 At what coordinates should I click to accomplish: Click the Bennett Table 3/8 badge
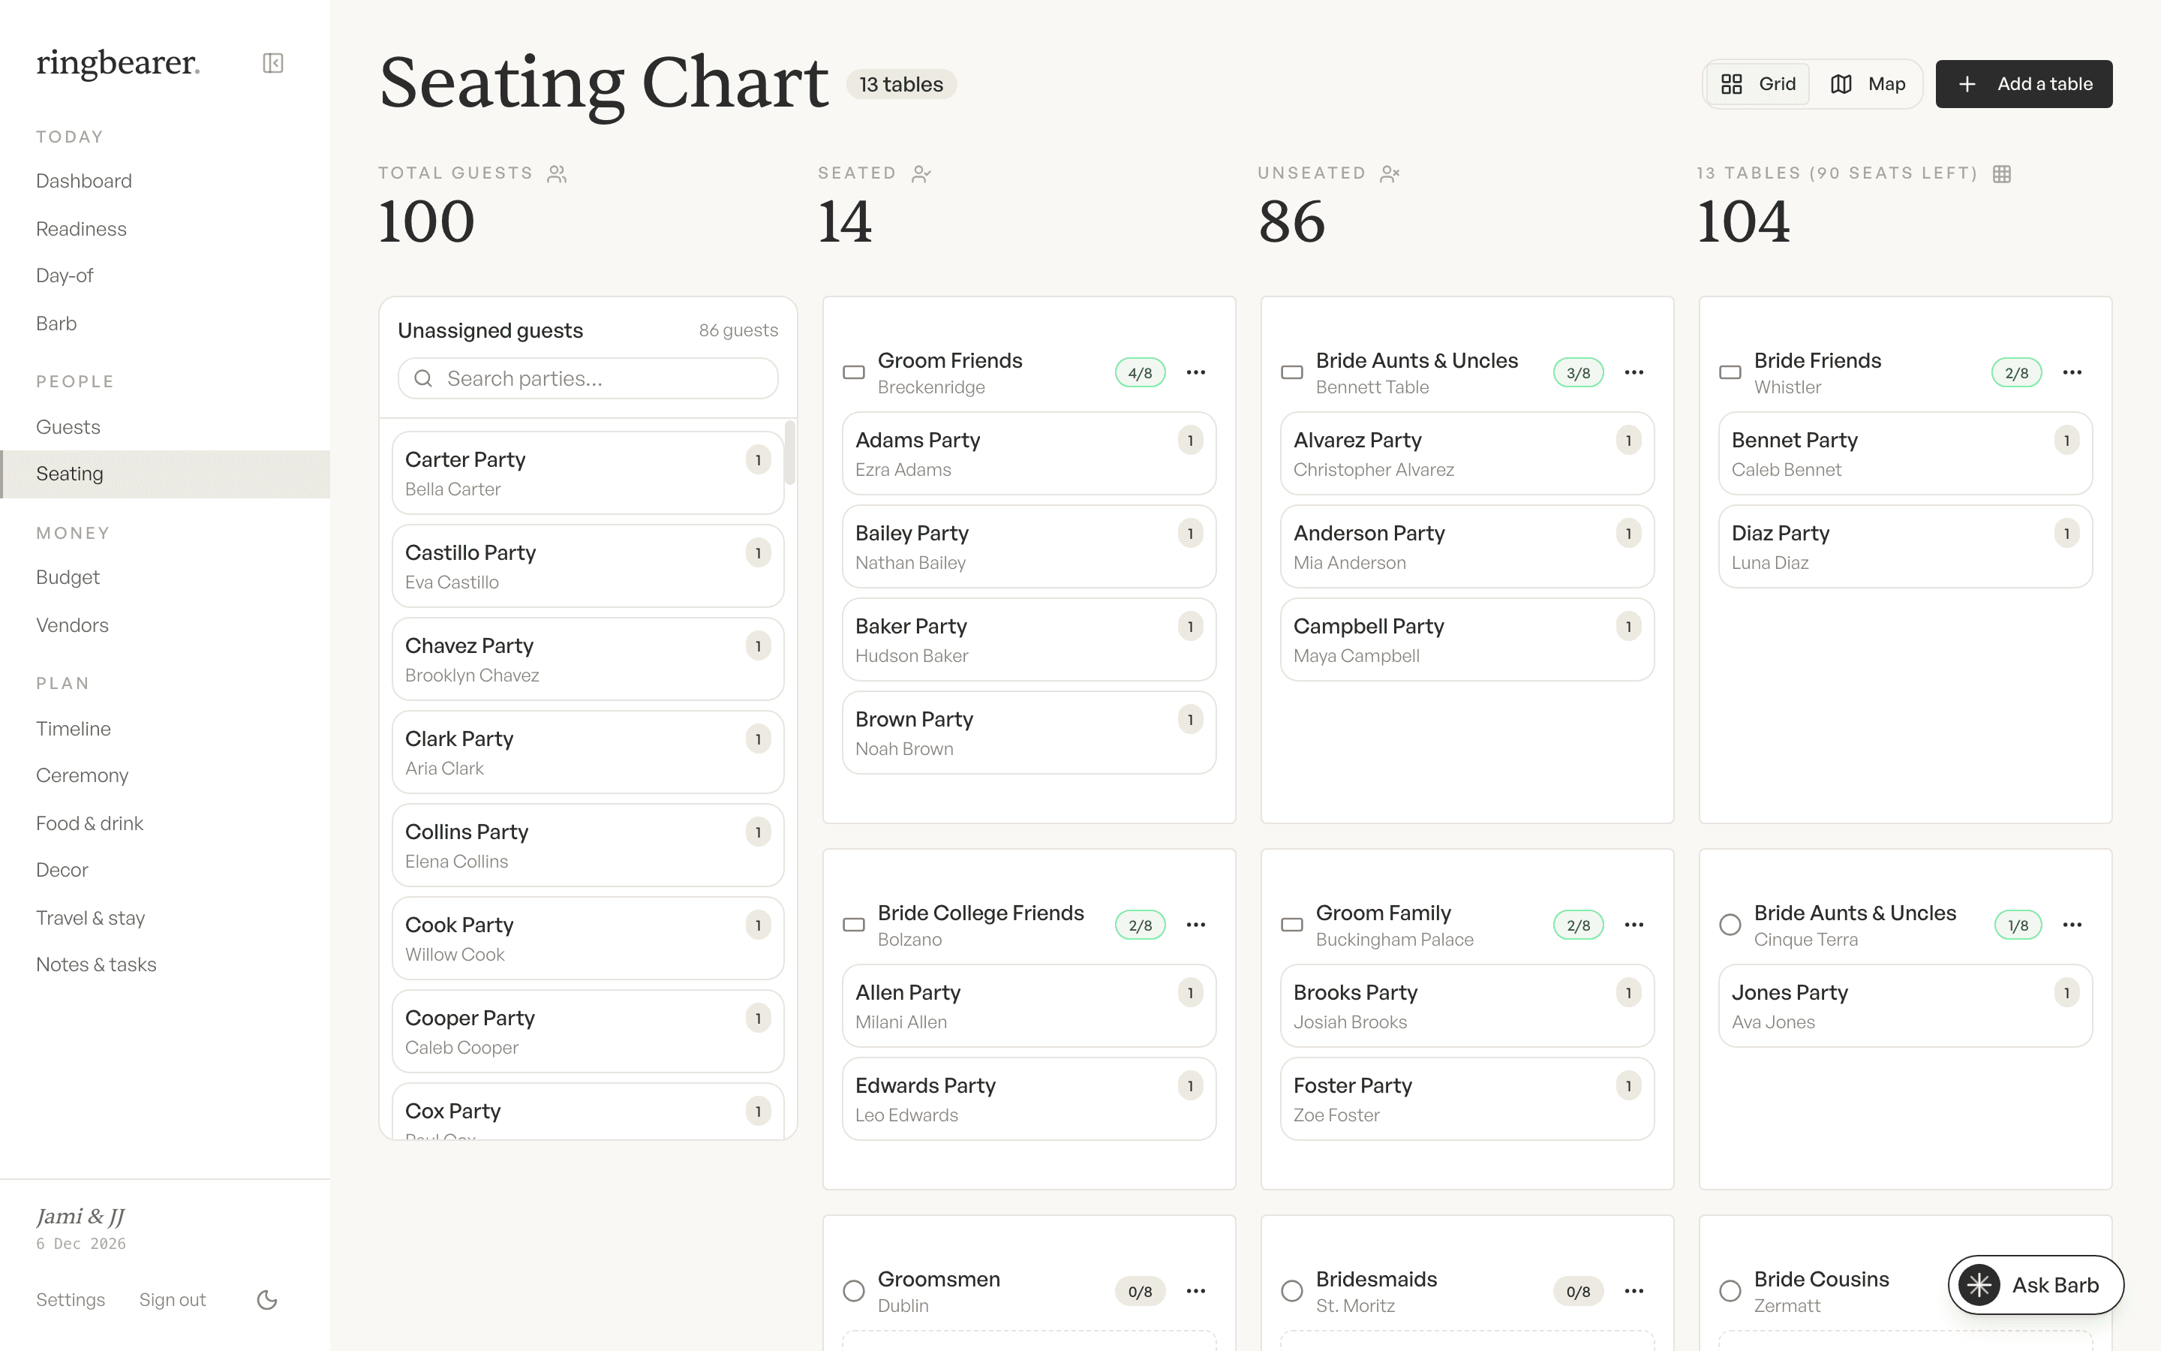pyautogui.click(x=1578, y=372)
